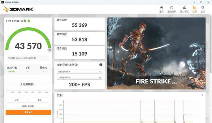The height and width of the screenshot is (123, 212).
Task: Click the 加载 load button
Action: pyautogui.click(x=16, y=100)
